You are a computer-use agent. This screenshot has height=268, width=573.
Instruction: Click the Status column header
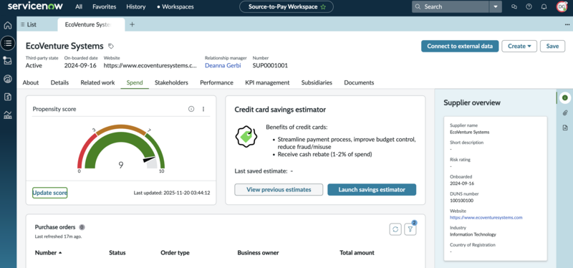coord(117,253)
